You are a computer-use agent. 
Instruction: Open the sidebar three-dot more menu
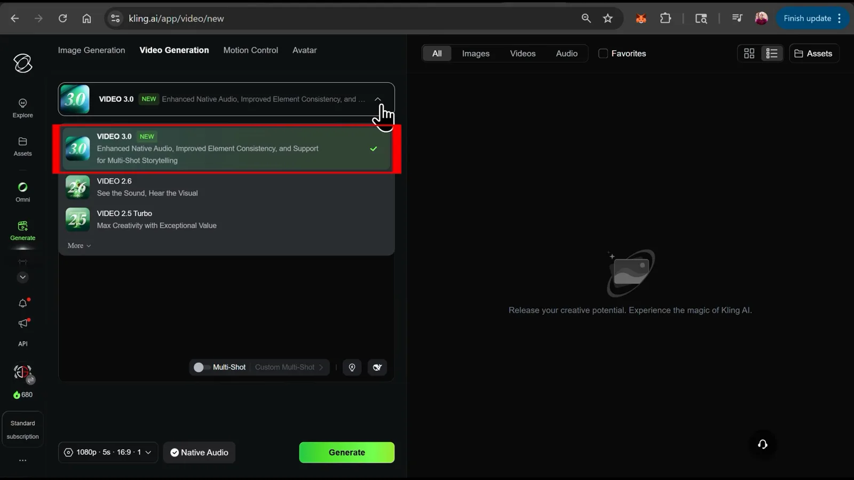click(22, 460)
